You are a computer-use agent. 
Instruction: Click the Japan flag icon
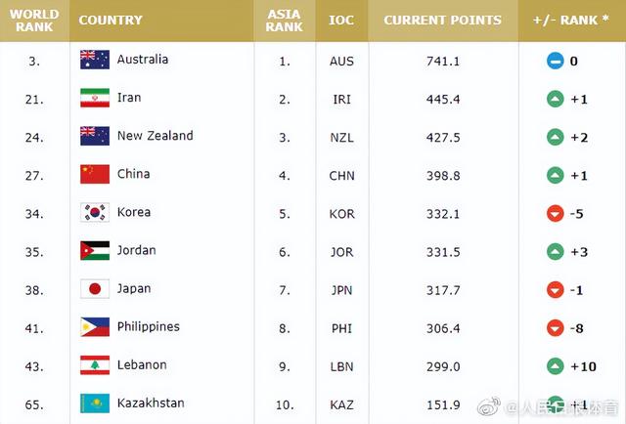click(x=95, y=288)
